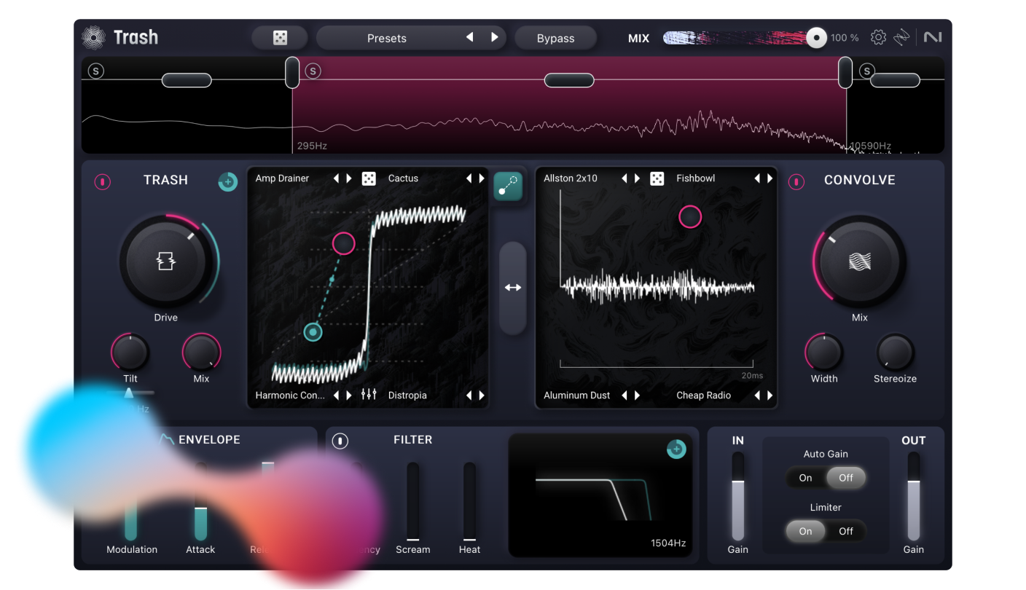This screenshot has width=1026, height=590.
Task: Click the Heat slider in Filter
Action: pyautogui.click(x=469, y=501)
